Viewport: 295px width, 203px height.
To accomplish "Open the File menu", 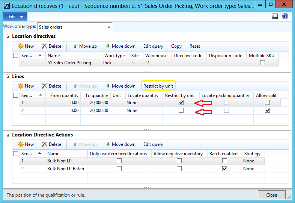I will pos(15,17).
